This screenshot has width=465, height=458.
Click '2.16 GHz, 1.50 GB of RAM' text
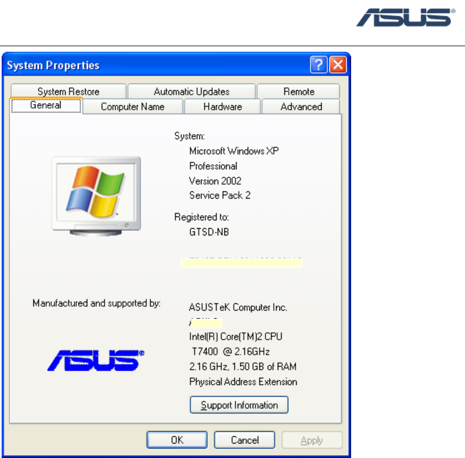pyautogui.click(x=243, y=367)
